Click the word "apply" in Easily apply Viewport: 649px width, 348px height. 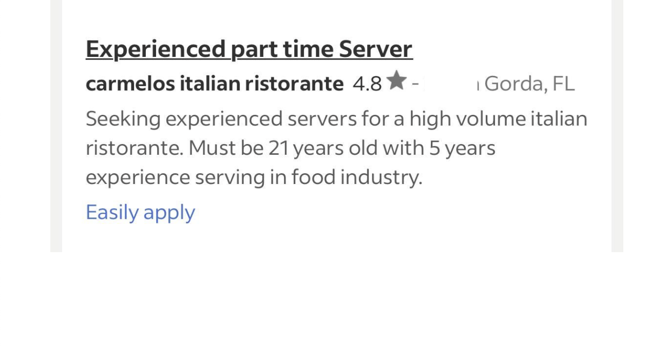169,212
